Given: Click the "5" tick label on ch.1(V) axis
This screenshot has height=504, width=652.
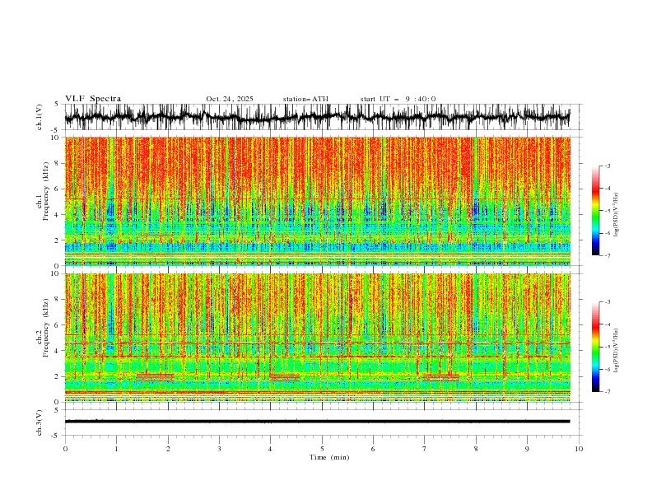Looking at the screenshot, I should tap(58, 105).
